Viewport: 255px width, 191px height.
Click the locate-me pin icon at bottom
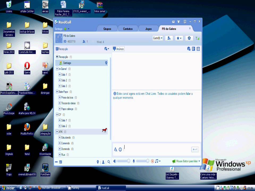[x=98, y=162]
